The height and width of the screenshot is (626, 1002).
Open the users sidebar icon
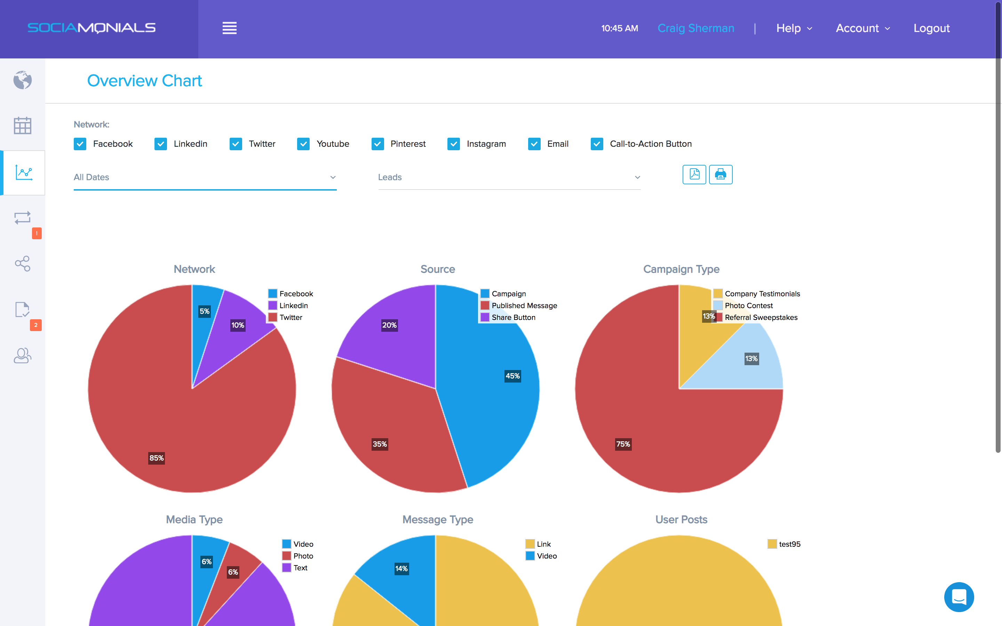click(22, 355)
